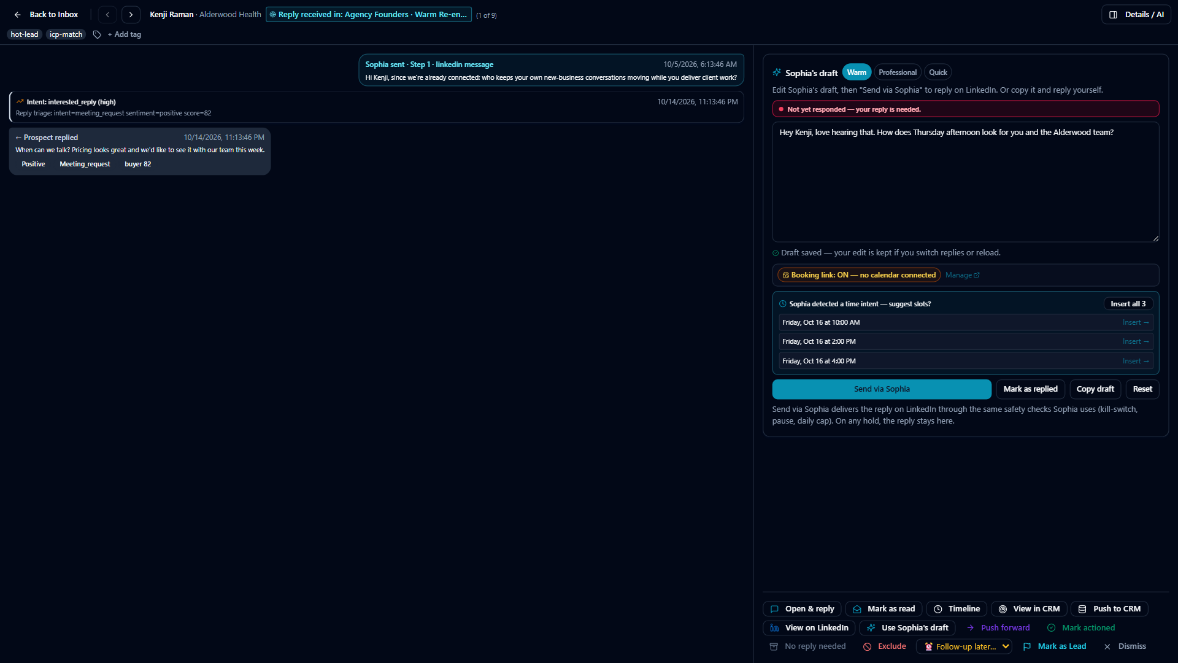Click the Exclude action

pos(885,646)
